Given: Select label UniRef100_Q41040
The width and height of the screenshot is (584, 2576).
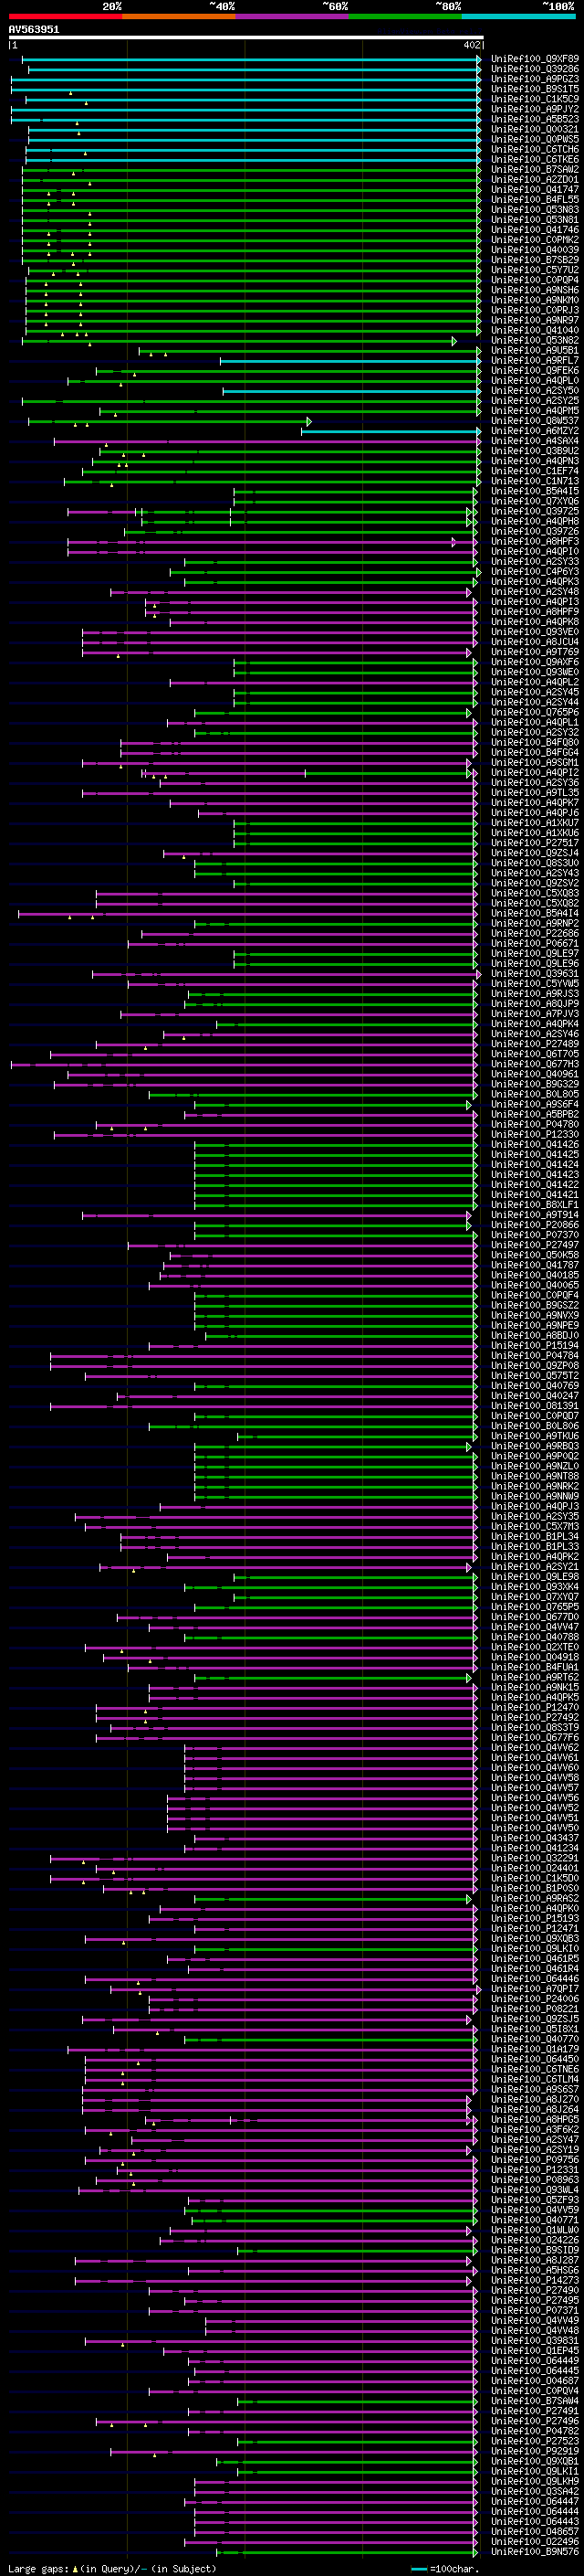Looking at the screenshot, I should click(534, 331).
